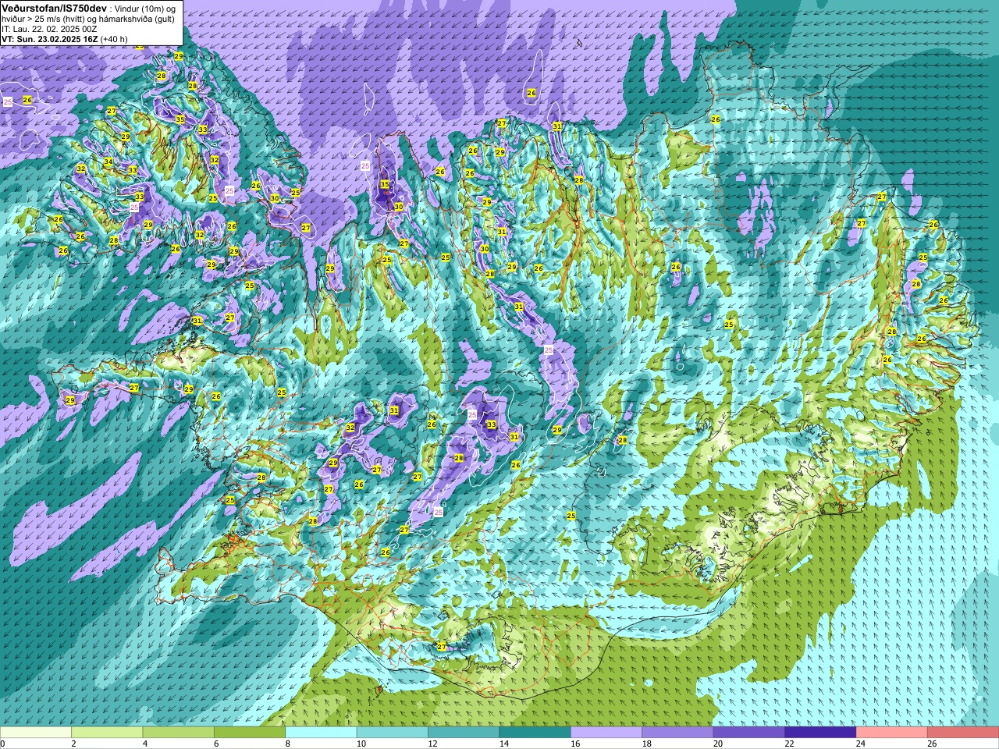Pick the 20–22 m/s violet legend swatch
999x749 pixels.
click(x=748, y=733)
